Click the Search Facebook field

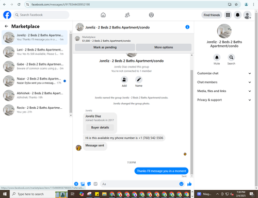pos(41,15)
